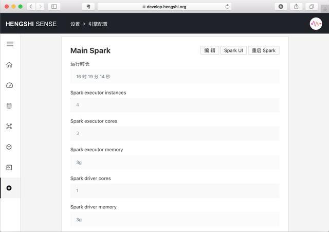Click the user avatar in the header

click(316, 24)
